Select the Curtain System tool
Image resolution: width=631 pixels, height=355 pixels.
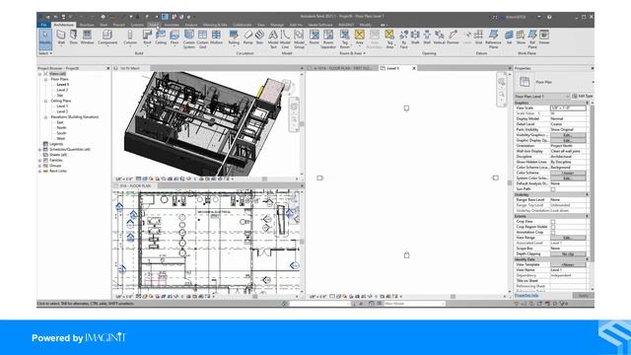pos(188,39)
